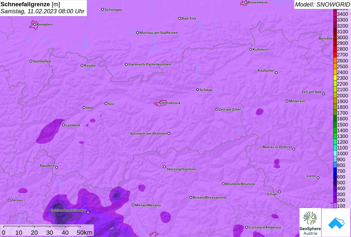Click the Lienz location marker
351x237 pixels.
click(318, 178)
